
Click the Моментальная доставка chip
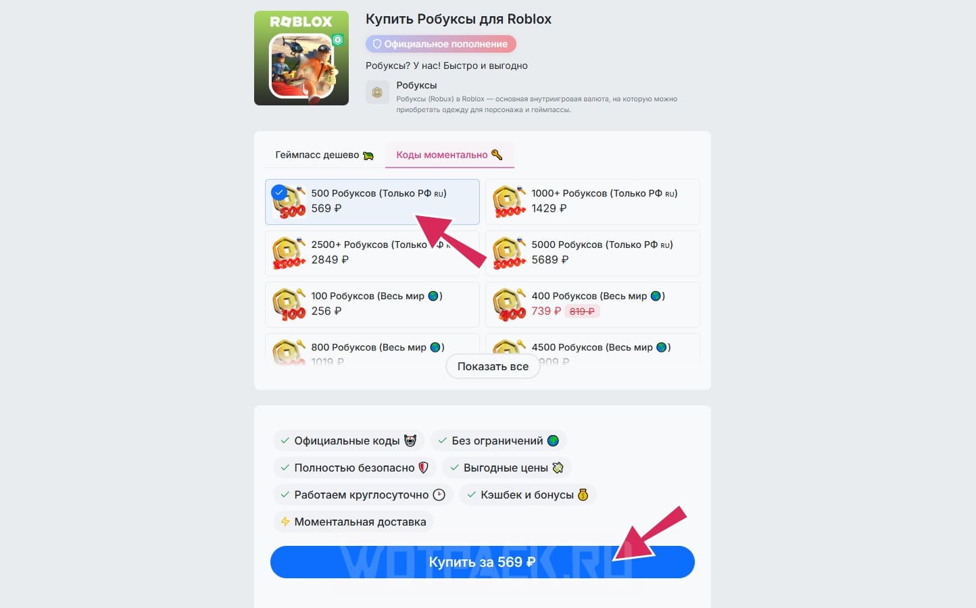353,522
